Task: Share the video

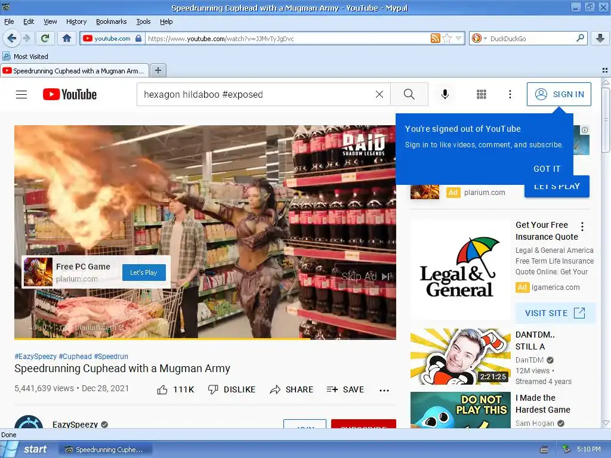Action: 291,389
